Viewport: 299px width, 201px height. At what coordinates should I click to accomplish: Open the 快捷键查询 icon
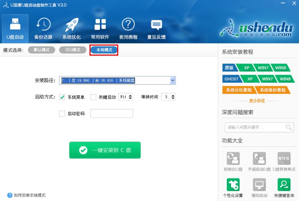tap(284, 184)
